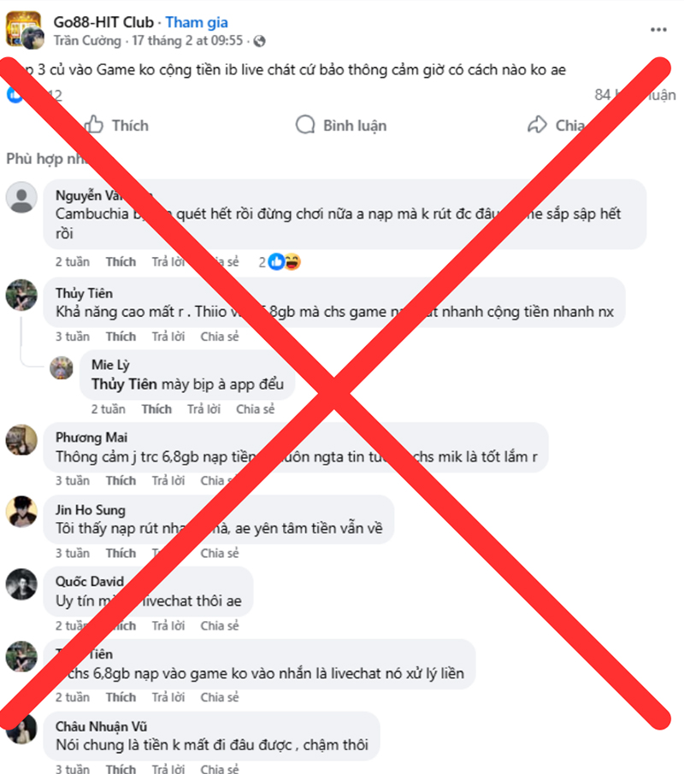Screen dimensions: 684x774
Task: Open the Quốc David commenter name link
Action: pyautogui.click(x=90, y=582)
